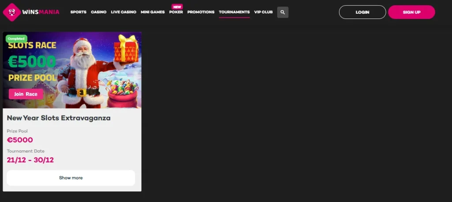Visit the VIP Club page
This screenshot has width=452, height=202.
click(264, 12)
